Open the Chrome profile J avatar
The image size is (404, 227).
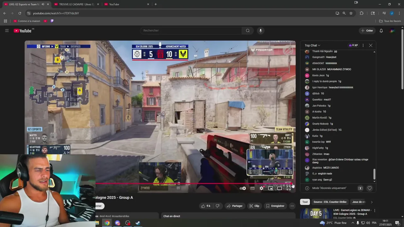392,13
